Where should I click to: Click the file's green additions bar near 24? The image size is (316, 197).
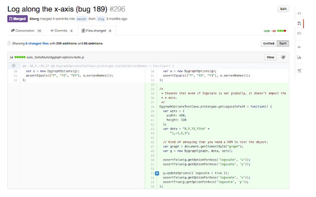point(20,57)
